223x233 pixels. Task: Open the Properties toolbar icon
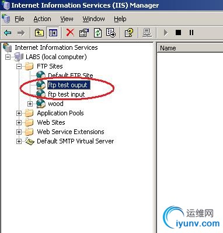(84, 33)
